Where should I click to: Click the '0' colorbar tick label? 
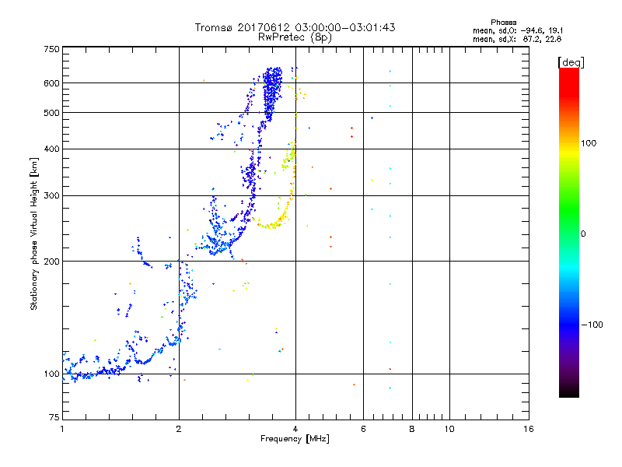point(583,234)
